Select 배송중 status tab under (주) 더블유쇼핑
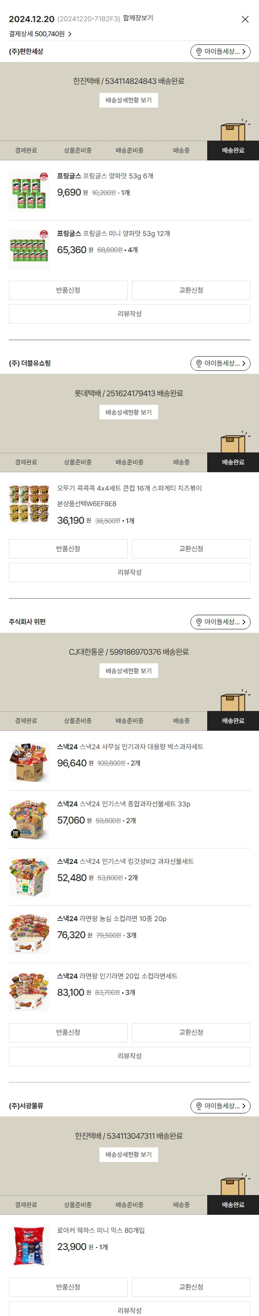This screenshot has height=1316, width=259. tap(181, 462)
